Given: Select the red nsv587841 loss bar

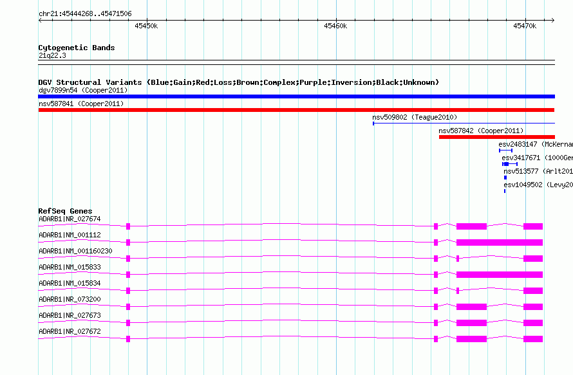Looking at the screenshot, I should [x=296, y=110].
